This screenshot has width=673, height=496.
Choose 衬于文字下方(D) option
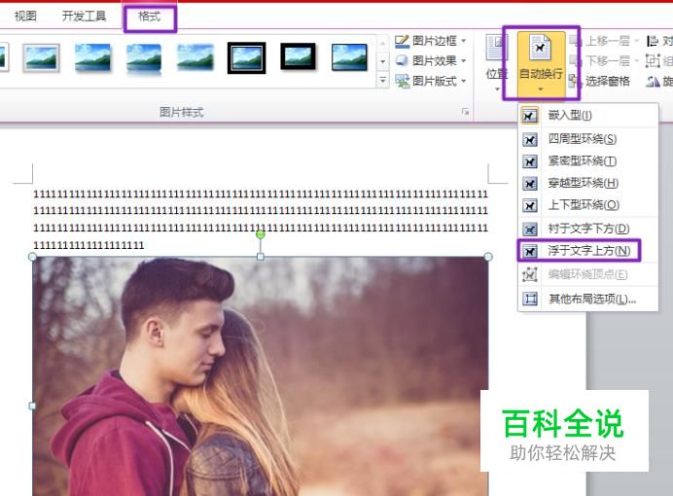pos(588,229)
